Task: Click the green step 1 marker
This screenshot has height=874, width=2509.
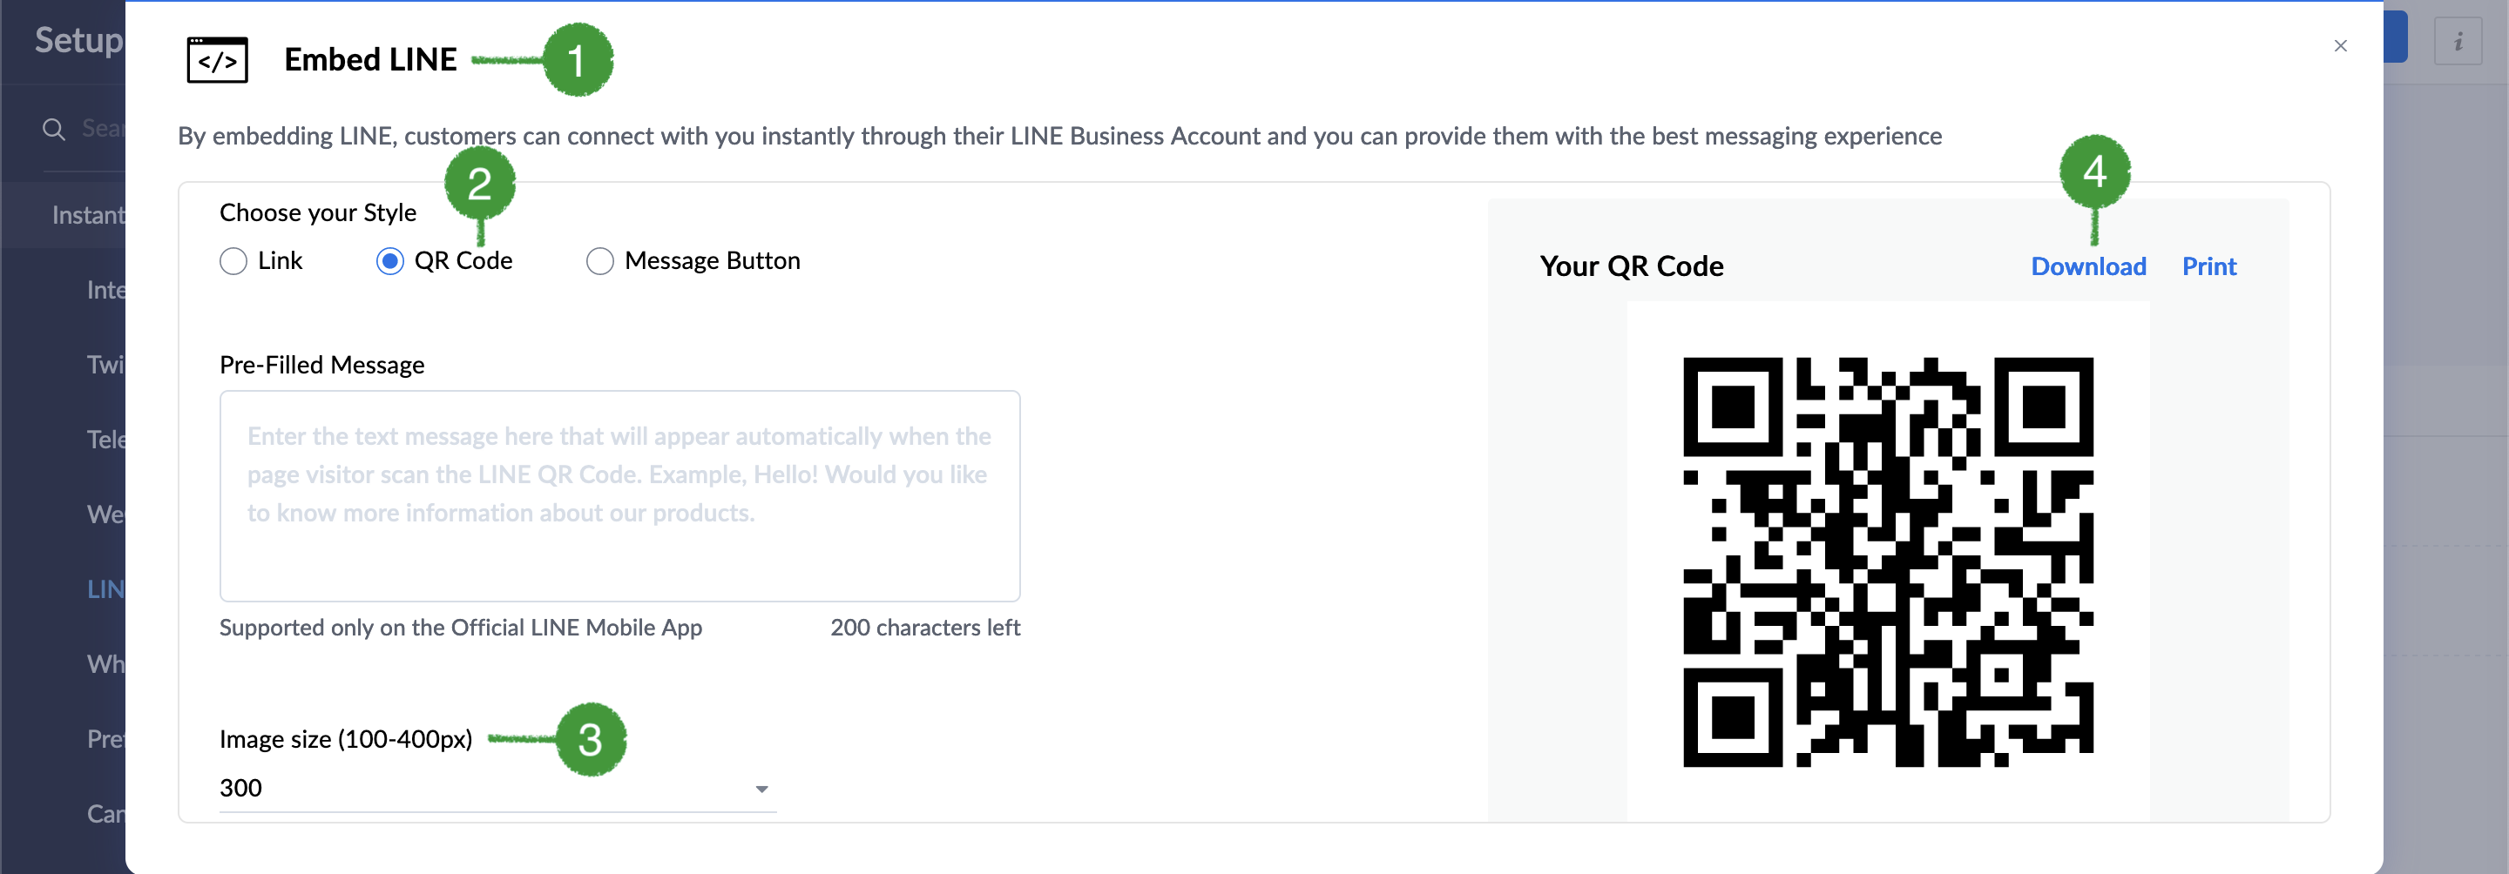Action: click(578, 60)
